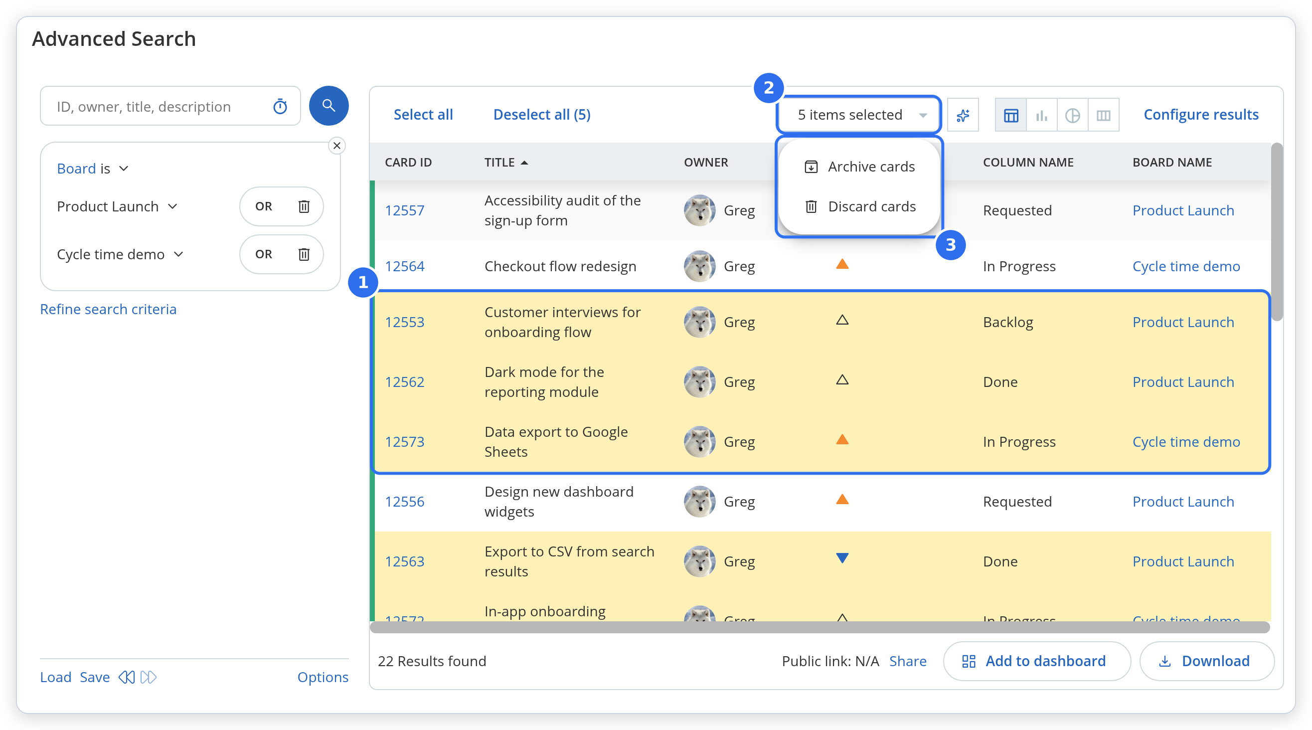Open Configure results
The image size is (1312, 730).
(x=1200, y=115)
